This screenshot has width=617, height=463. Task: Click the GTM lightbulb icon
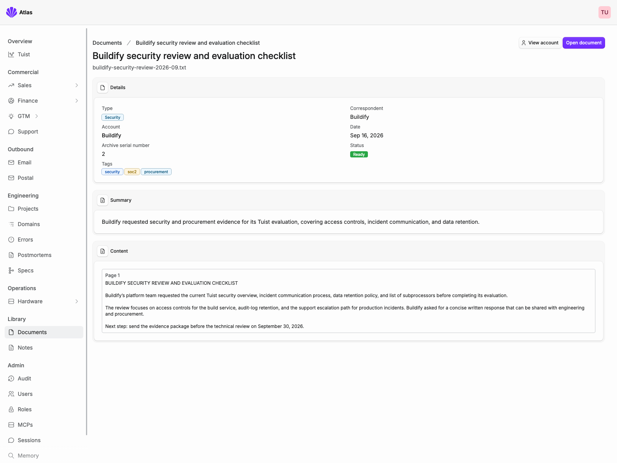coord(11,116)
